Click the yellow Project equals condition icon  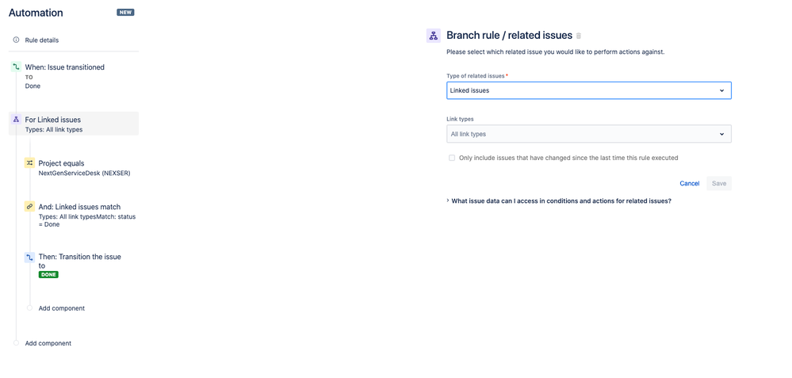[29, 163]
